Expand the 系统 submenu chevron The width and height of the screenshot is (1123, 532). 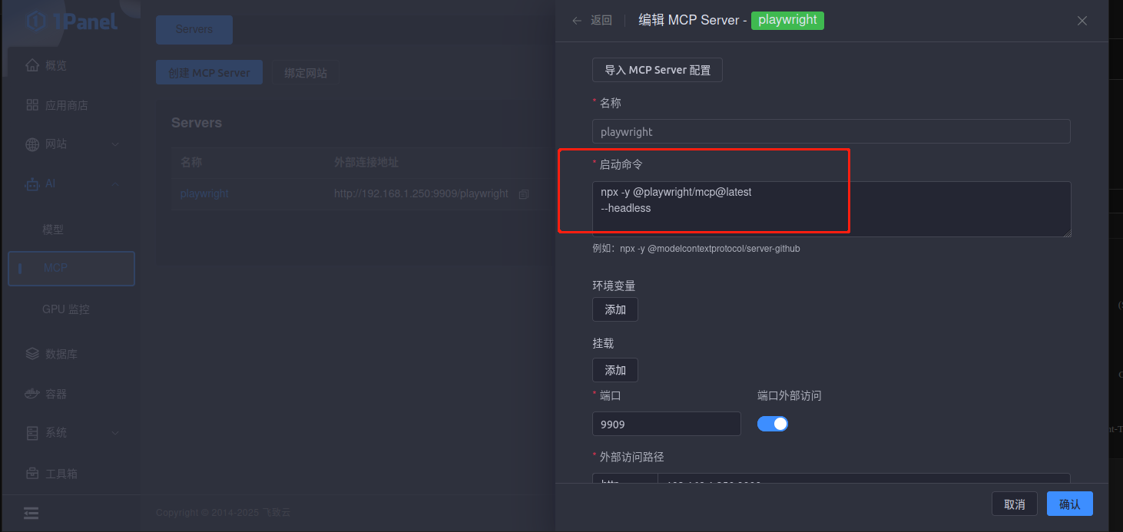115,433
